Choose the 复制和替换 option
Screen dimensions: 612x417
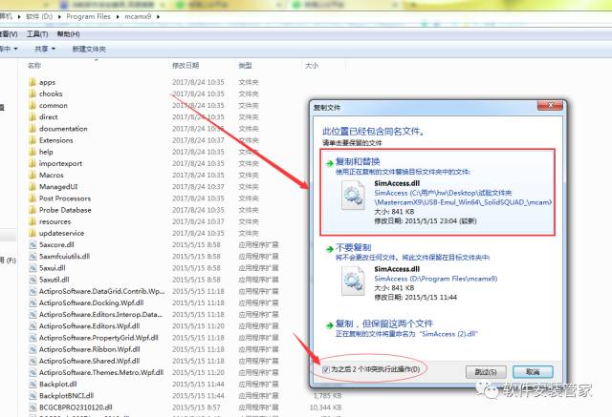[x=438, y=193]
